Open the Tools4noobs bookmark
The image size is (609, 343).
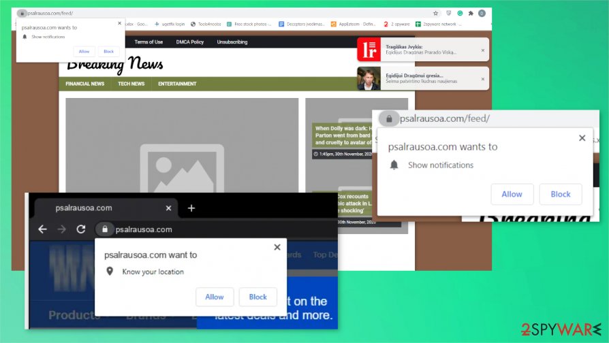pyautogui.click(x=206, y=24)
